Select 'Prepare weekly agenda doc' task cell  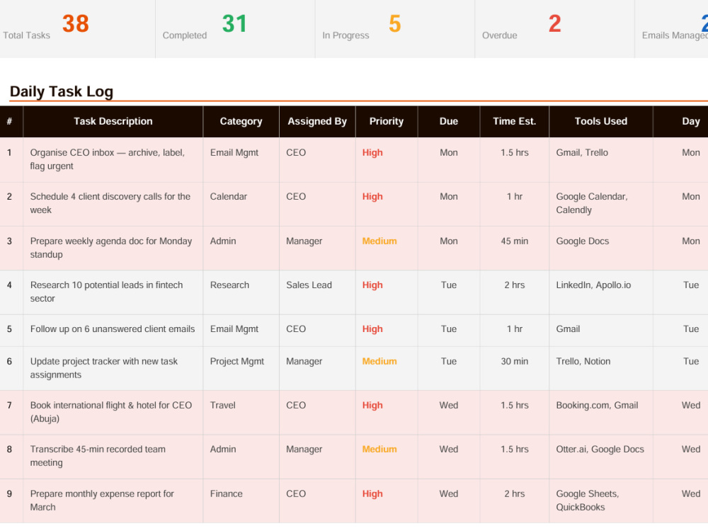(x=113, y=248)
